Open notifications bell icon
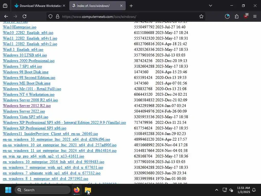 coord(254,190)
